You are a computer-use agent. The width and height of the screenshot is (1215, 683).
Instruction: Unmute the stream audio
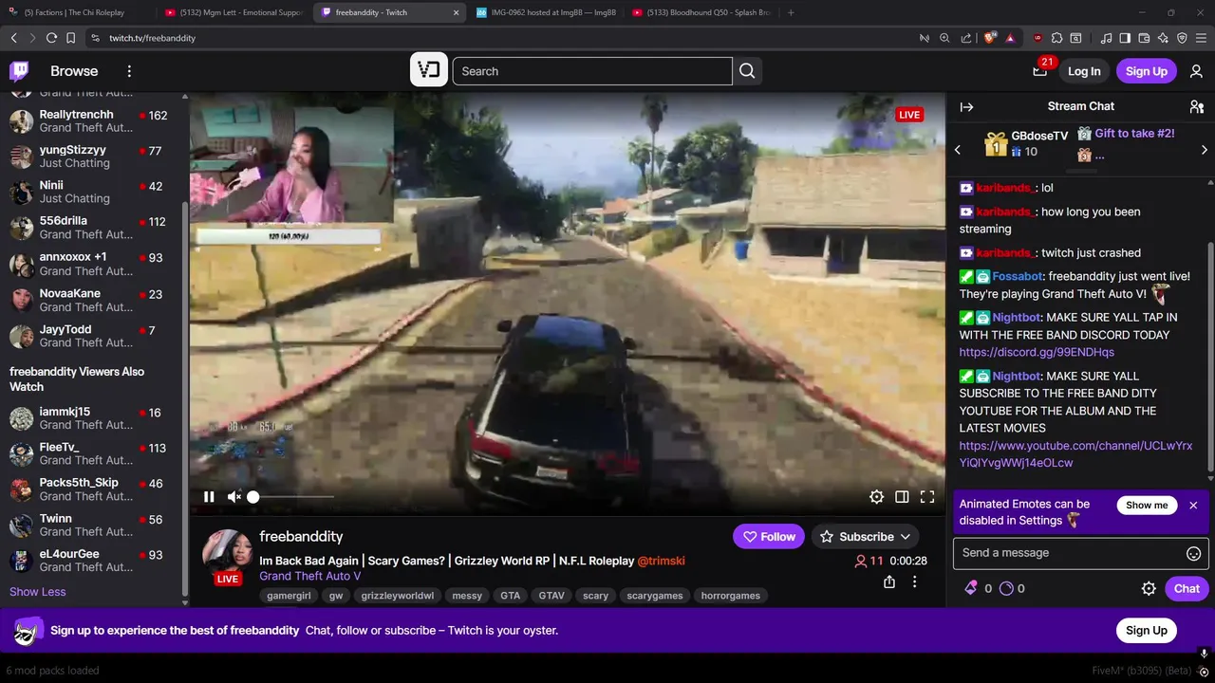tap(234, 497)
